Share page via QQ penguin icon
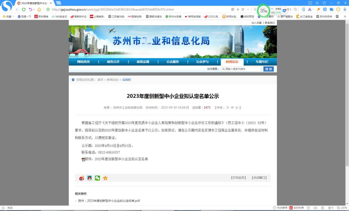The width and height of the screenshot is (349, 211). (x=89, y=178)
